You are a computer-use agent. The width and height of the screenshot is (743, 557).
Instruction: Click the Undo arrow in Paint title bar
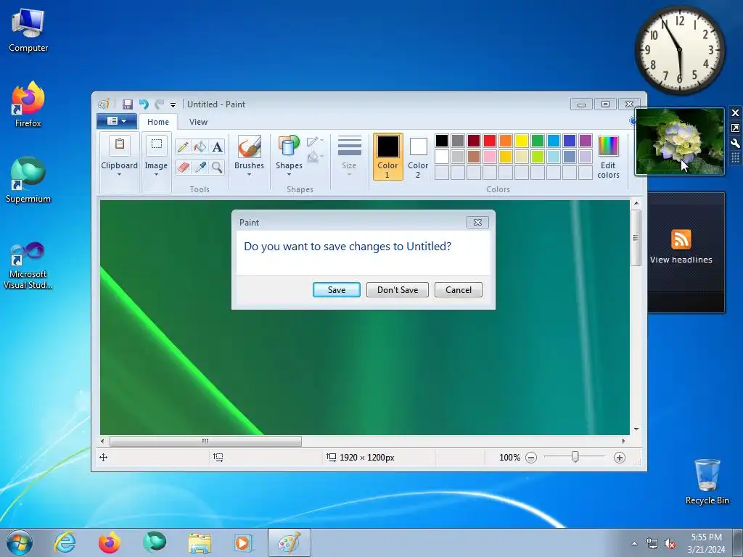click(x=144, y=104)
